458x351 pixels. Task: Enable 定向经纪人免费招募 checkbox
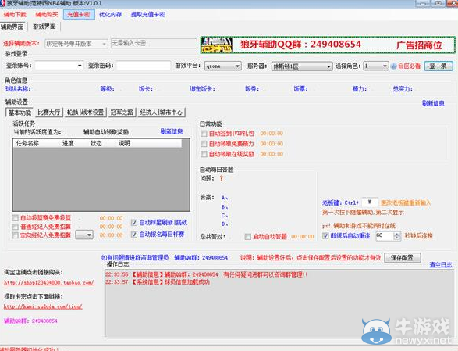tap(15, 235)
